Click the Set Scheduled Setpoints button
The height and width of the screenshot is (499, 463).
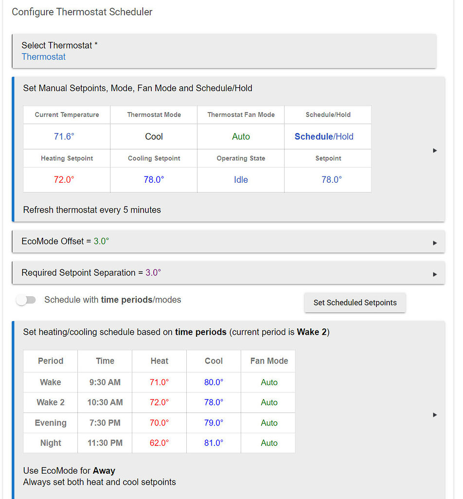coord(355,303)
